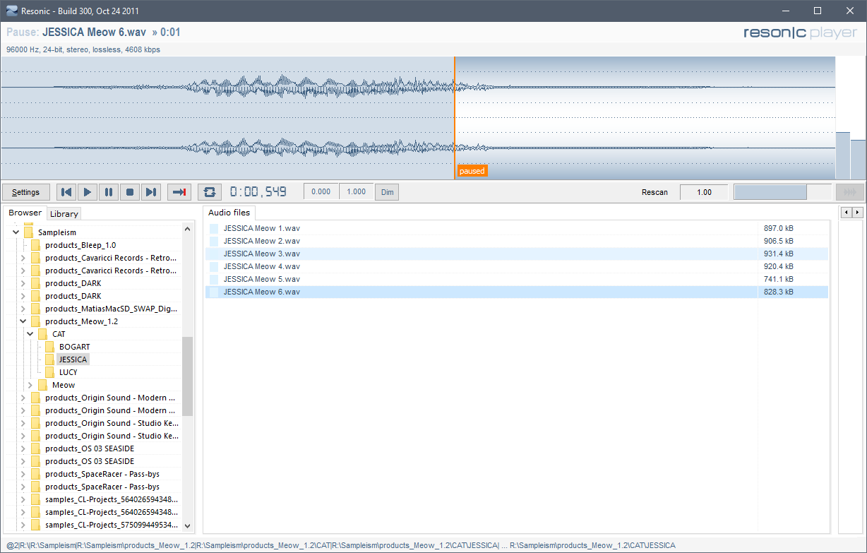
Task: Collapse the products_Meow_1.2 folder
Action: (x=23, y=321)
